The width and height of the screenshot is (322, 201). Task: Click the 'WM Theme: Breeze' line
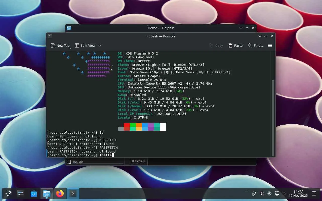point(134,61)
